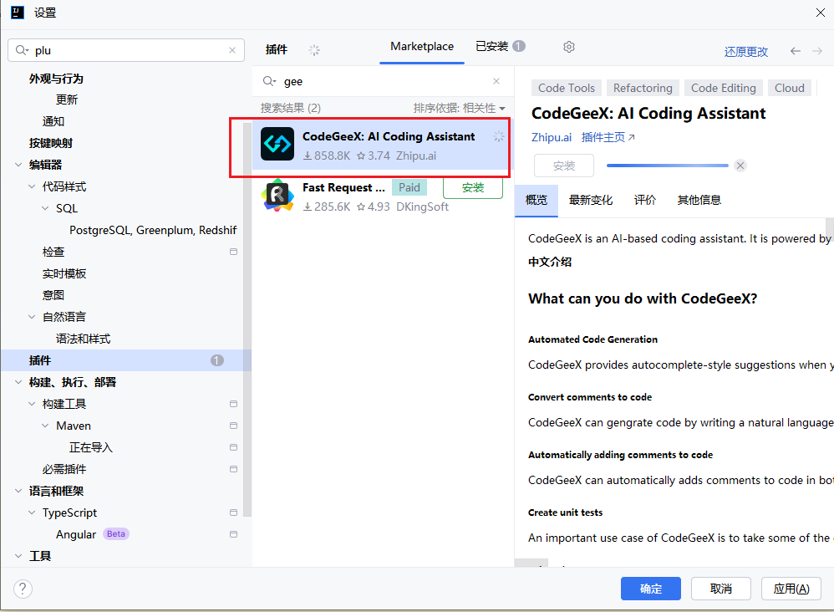The height and width of the screenshot is (612, 834).
Task: Open the Zhipu.ai vendor link
Action: (551, 137)
